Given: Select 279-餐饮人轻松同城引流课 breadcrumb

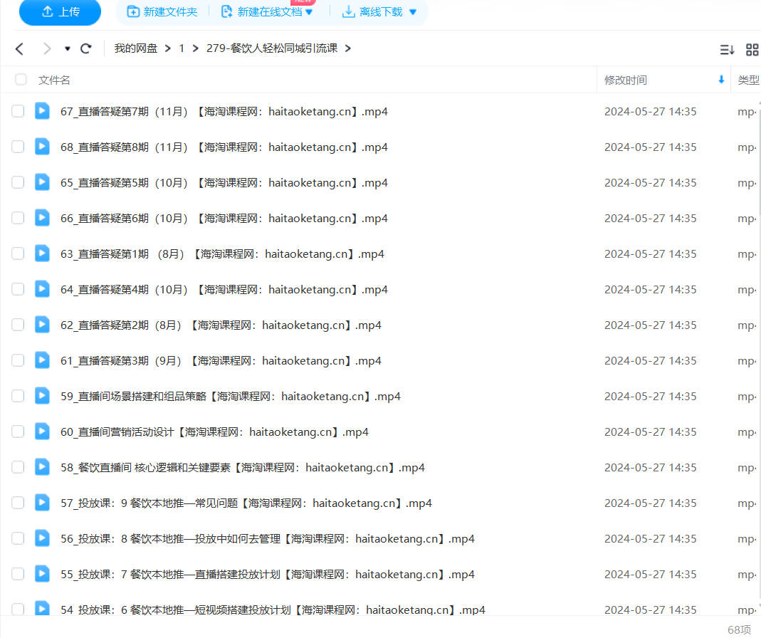Looking at the screenshot, I should 272,48.
